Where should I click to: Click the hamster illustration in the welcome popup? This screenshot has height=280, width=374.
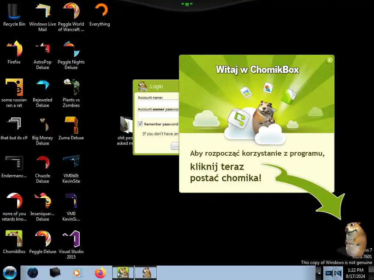[264, 118]
